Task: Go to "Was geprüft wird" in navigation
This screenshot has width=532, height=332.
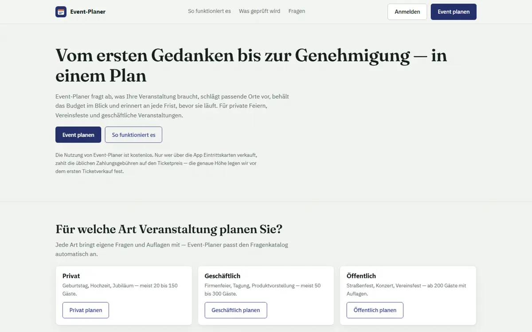Action: click(x=259, y=11)
